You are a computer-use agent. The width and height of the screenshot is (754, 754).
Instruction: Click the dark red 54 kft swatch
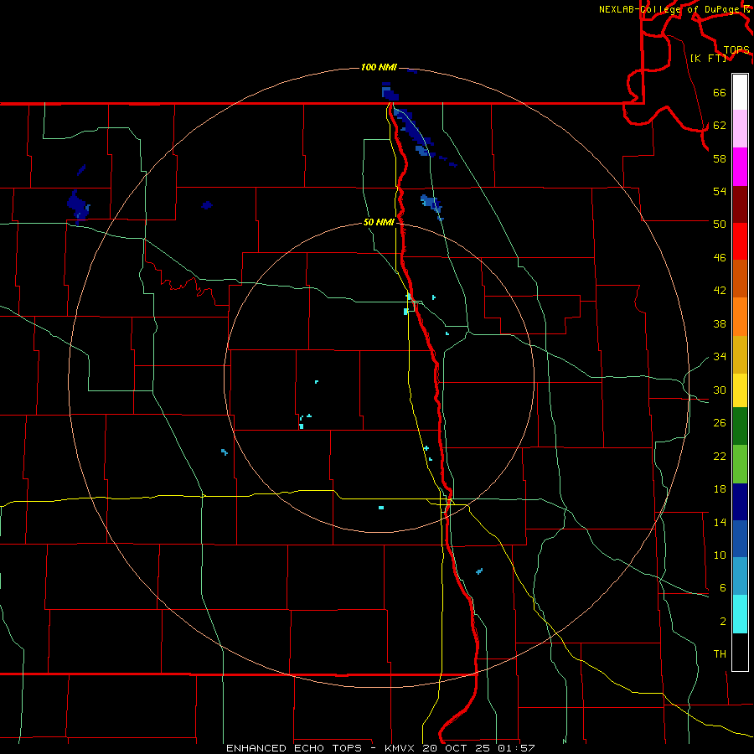point(740,204)
